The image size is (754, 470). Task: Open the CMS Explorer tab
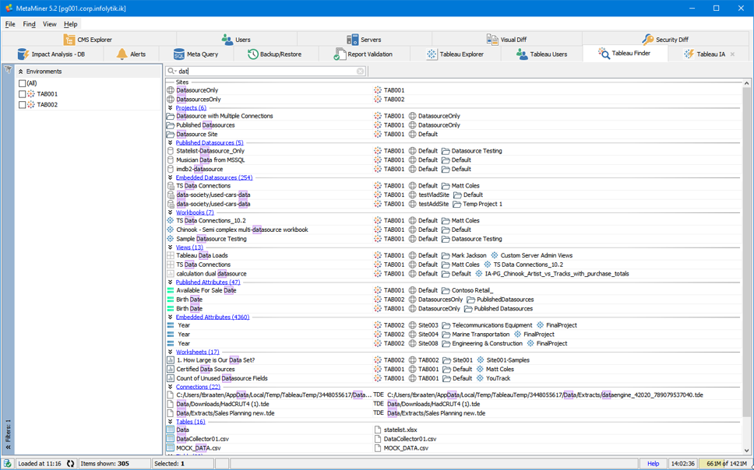(x=89, y=40)
